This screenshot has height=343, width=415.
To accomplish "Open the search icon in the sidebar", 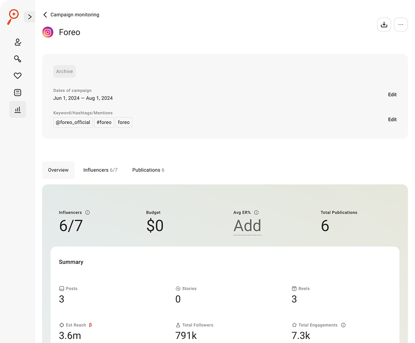I will coord(18,59).
